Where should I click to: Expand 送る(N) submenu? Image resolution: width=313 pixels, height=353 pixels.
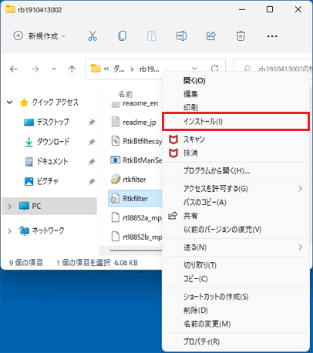coord(236,247)
